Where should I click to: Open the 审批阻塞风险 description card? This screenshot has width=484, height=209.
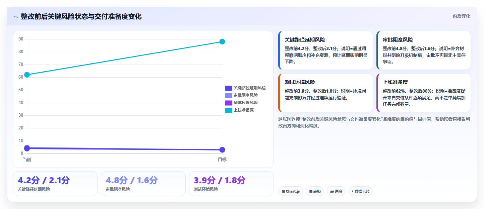point(423,50)
